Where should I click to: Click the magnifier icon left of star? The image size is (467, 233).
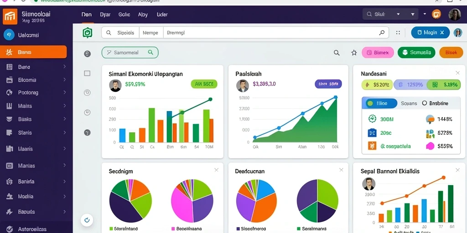tap(337, 53)
